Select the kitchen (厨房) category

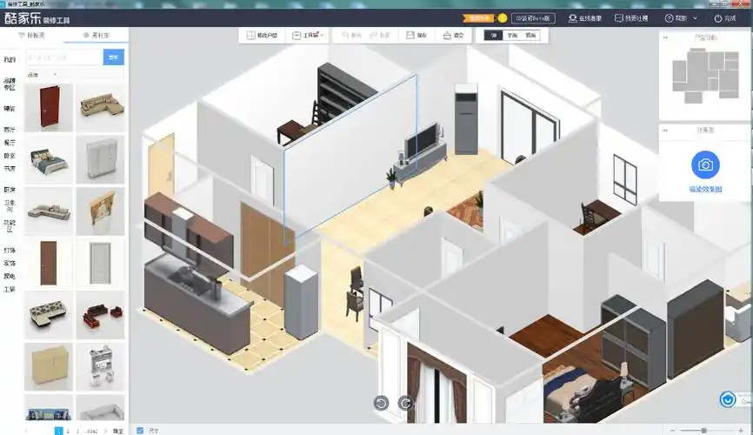[x=10, y=189]
